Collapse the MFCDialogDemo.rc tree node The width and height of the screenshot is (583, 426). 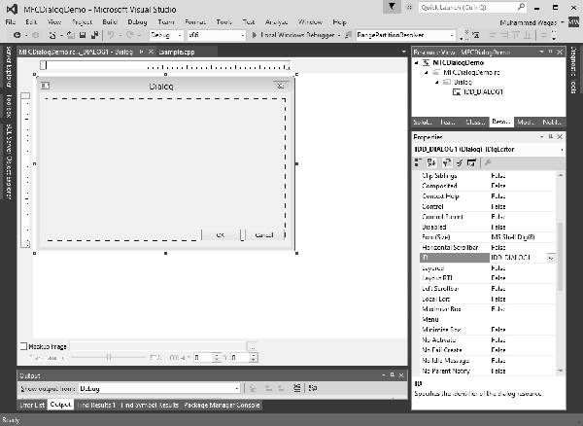pyautogui.click(x=427, y=73)
